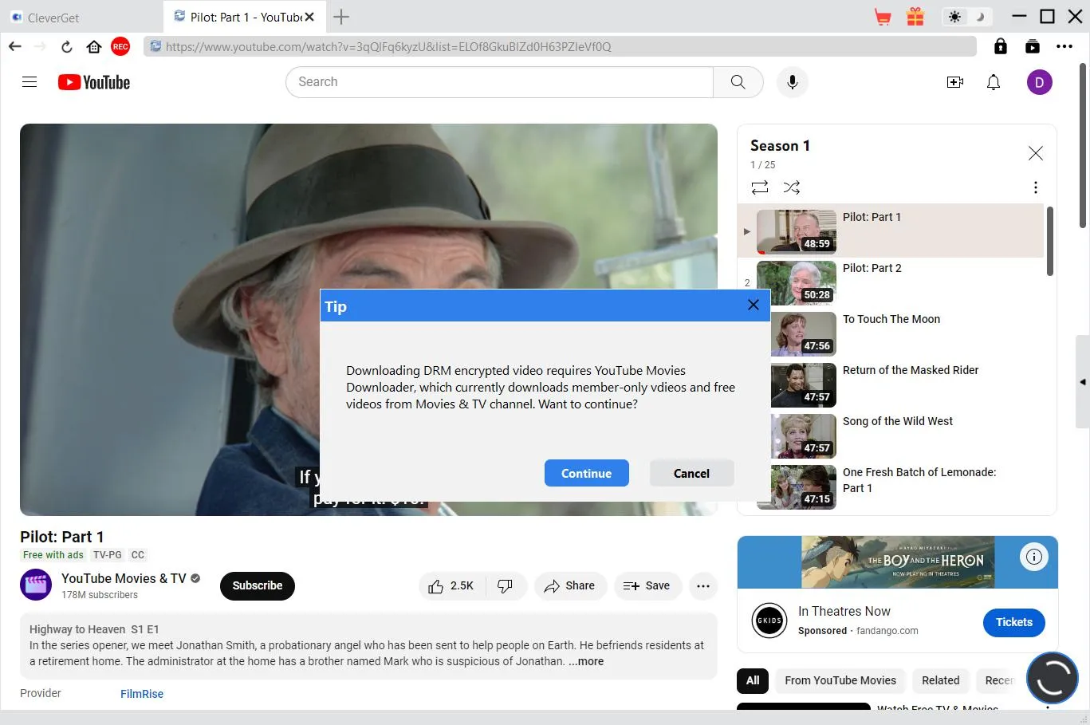Select the From YouTube Movies filter chip
The height and width of the screenshot is (725, 1090).
840,680
